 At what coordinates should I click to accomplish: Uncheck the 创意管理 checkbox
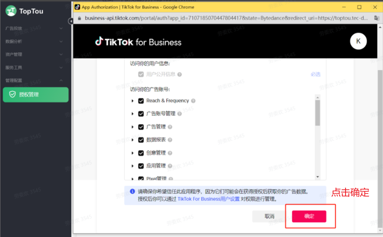[141, 153]
